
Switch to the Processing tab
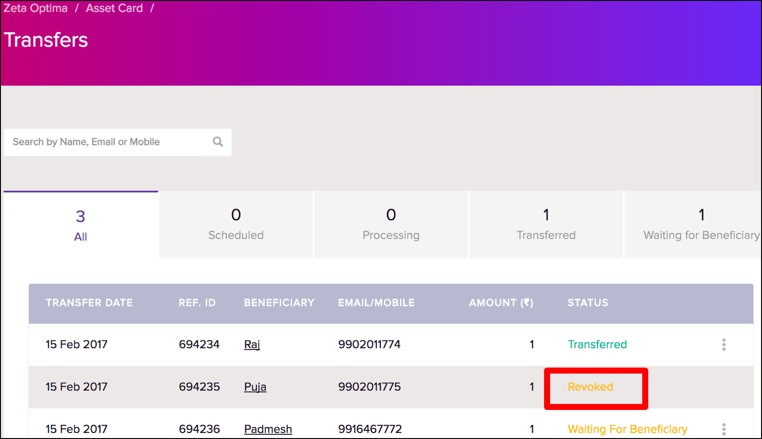coord(391,225)
